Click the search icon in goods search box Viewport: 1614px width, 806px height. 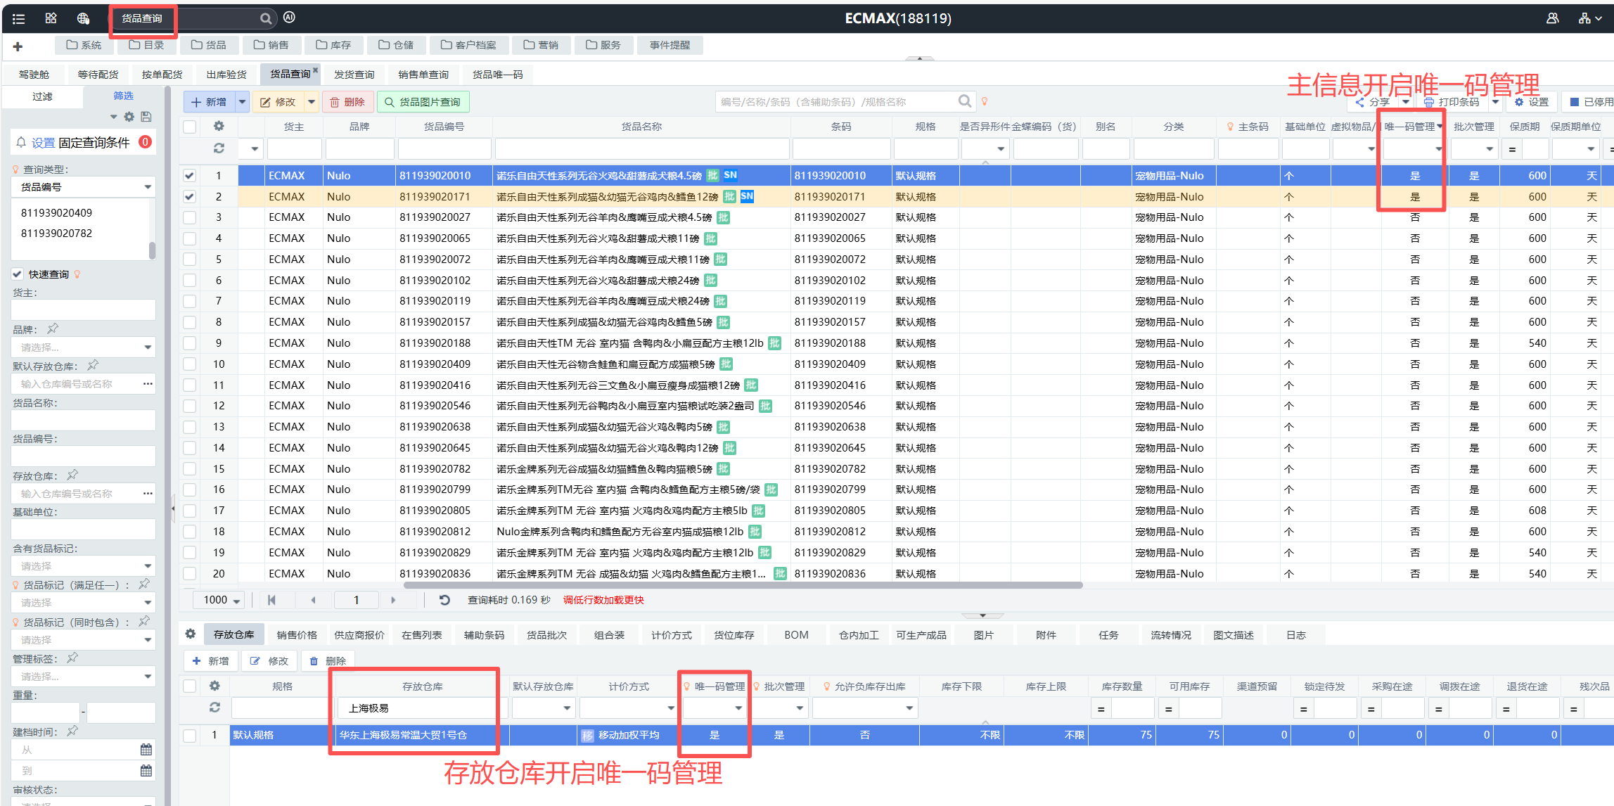click(x=965, y=101)
